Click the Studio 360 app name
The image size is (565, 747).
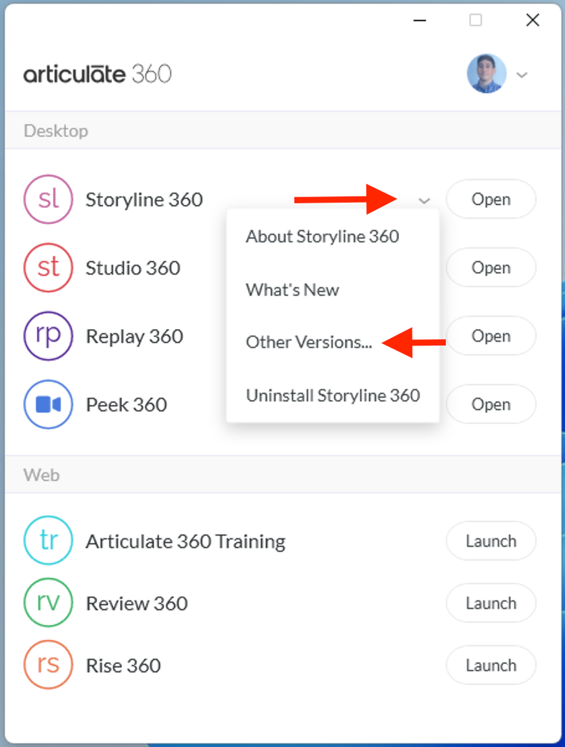click(x=133, y=268)
